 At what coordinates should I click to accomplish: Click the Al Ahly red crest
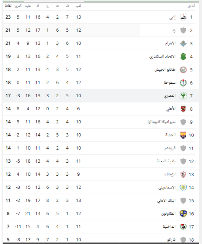coord(183,109)
